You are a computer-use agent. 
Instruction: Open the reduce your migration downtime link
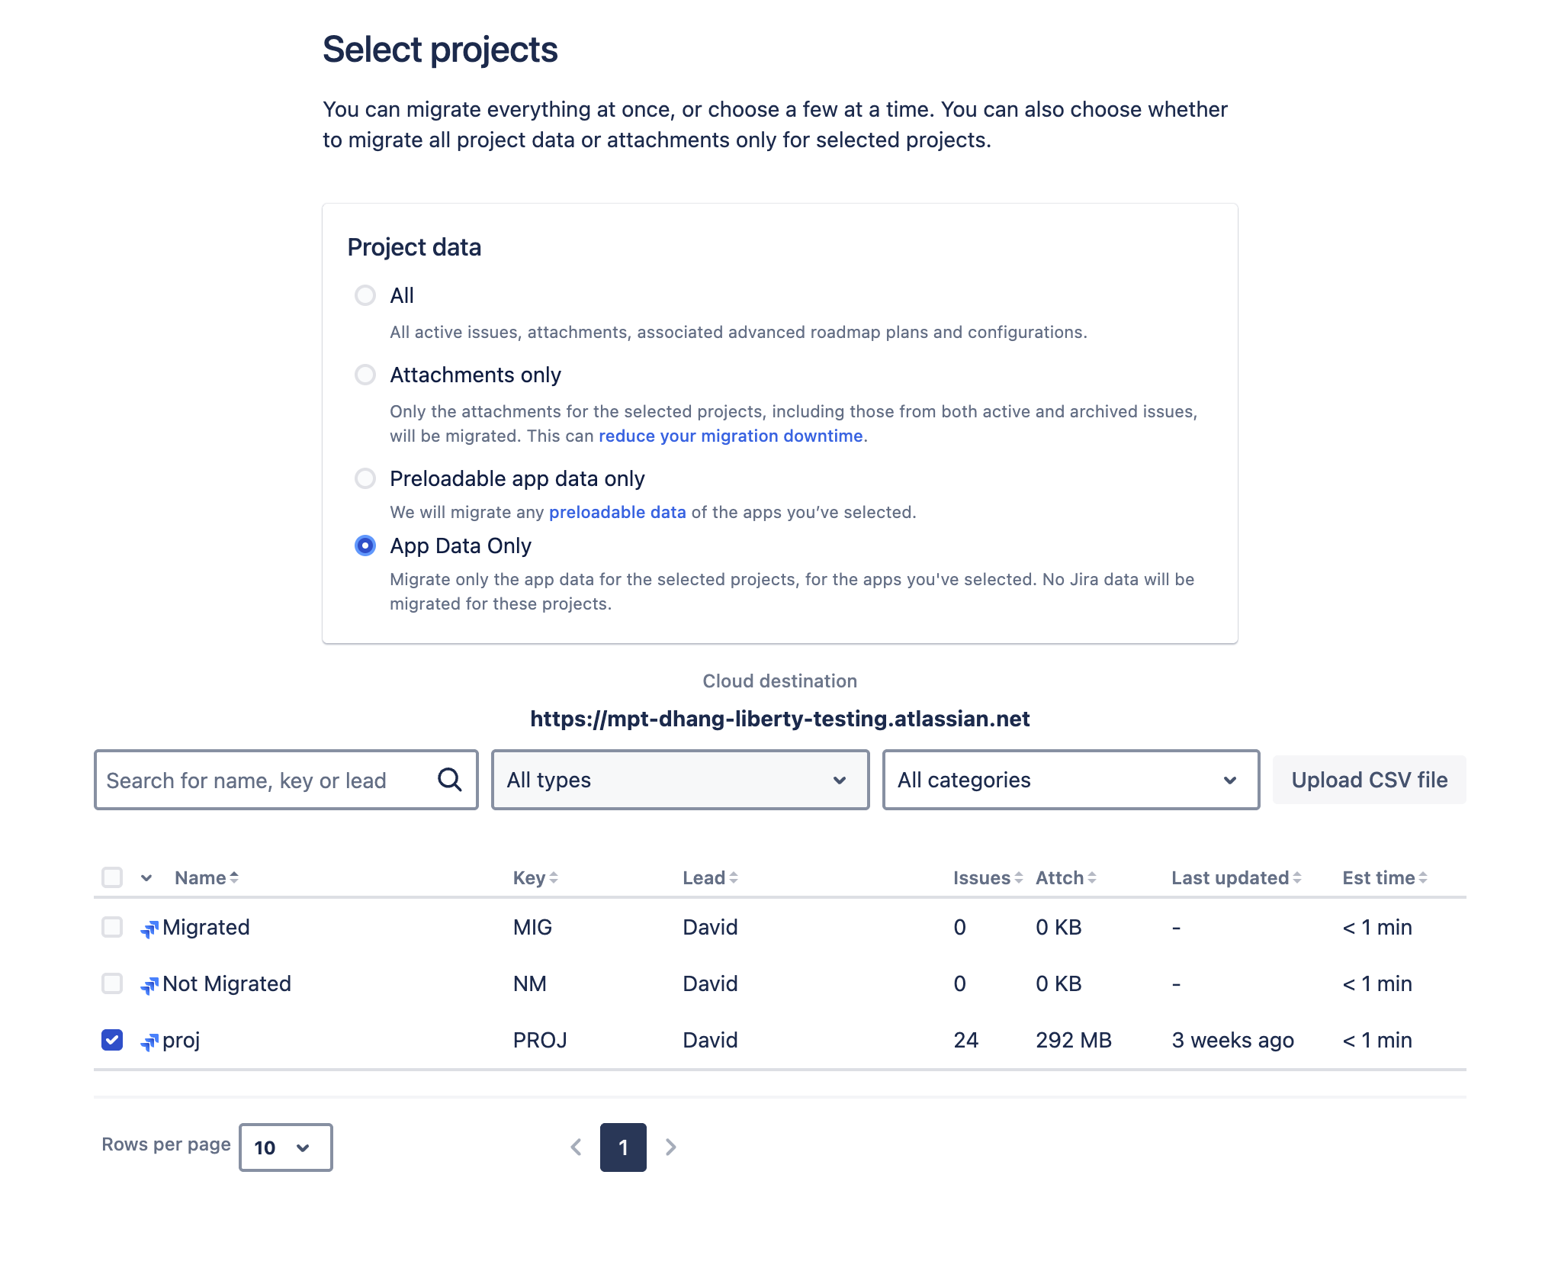pos(731,436)
